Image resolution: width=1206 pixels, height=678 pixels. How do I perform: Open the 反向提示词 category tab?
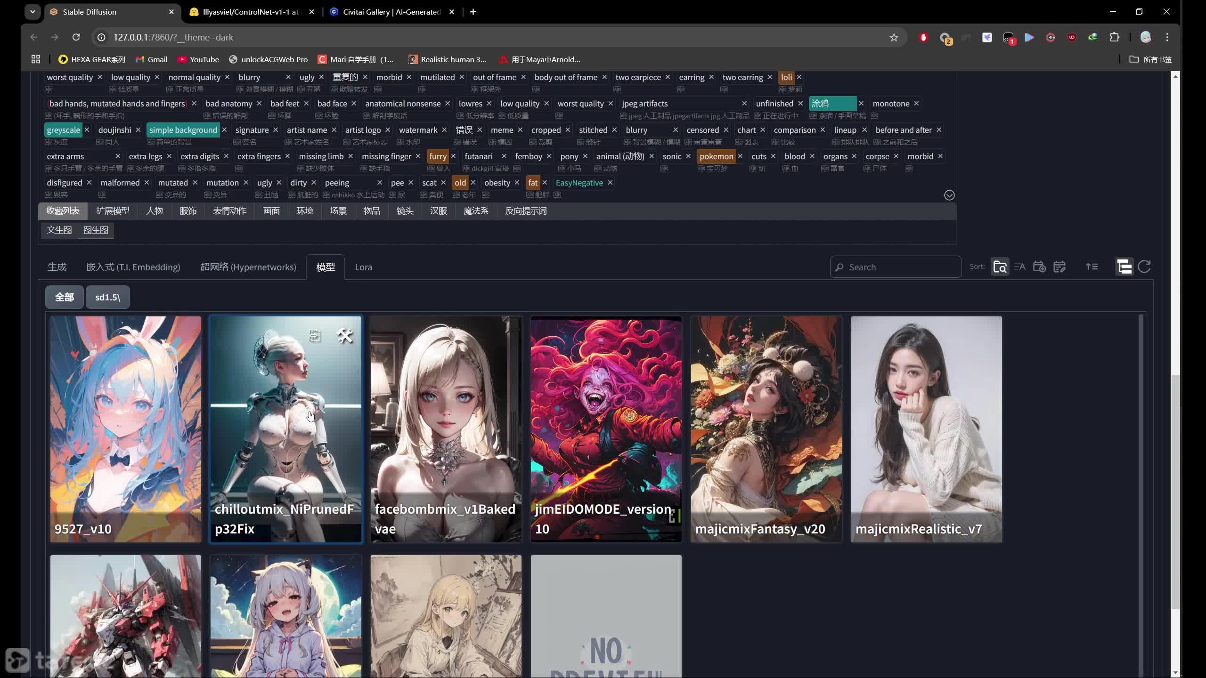[526, 211]
